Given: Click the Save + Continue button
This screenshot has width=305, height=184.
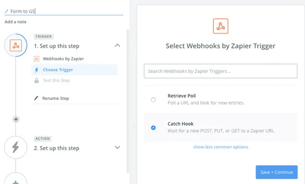Looking at the screenshot, I should pos(277,172).
